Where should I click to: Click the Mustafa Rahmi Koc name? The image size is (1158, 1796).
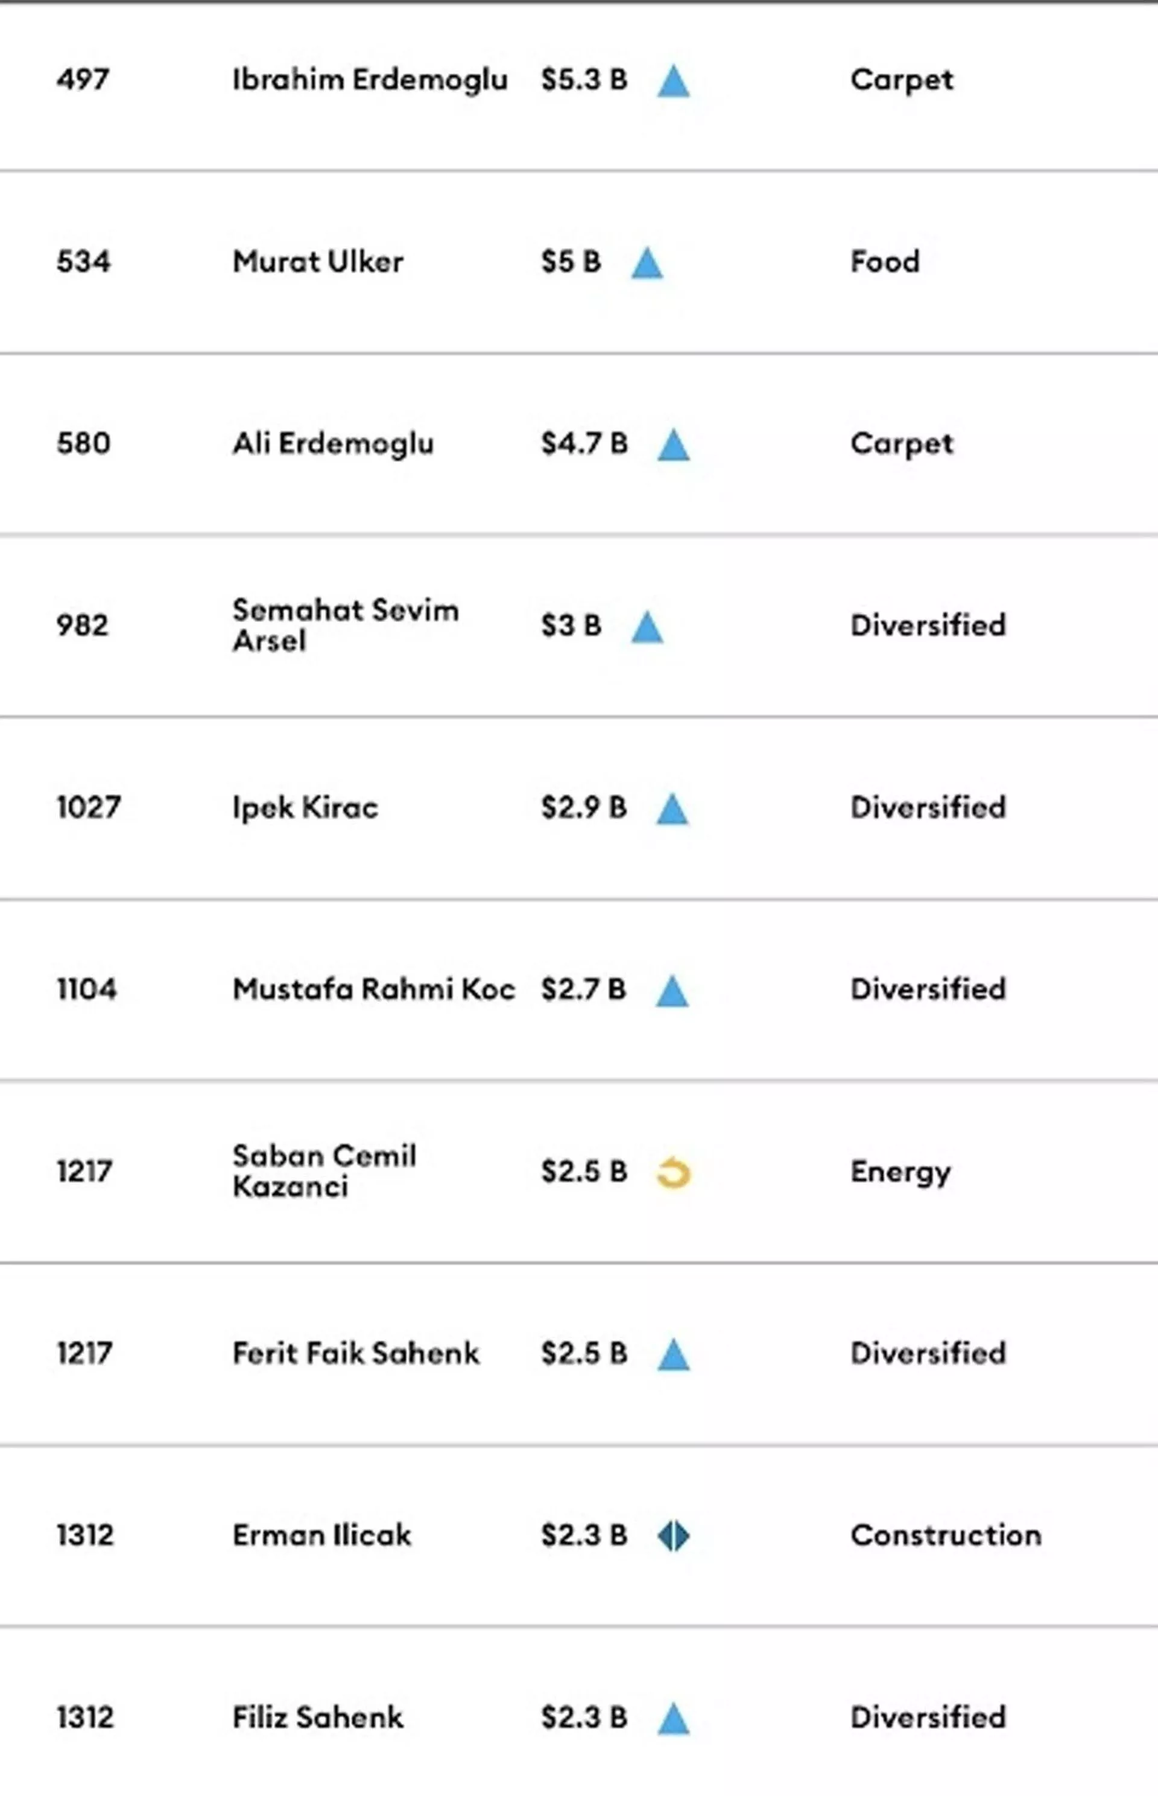point(374,989)
